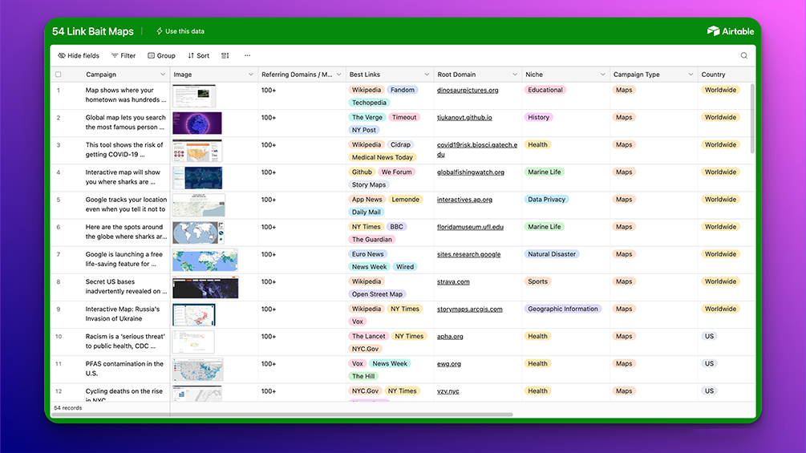Screen dimensions: 806x453
Task: Open the interactives.ap.org link
Action: click(464, 200)
